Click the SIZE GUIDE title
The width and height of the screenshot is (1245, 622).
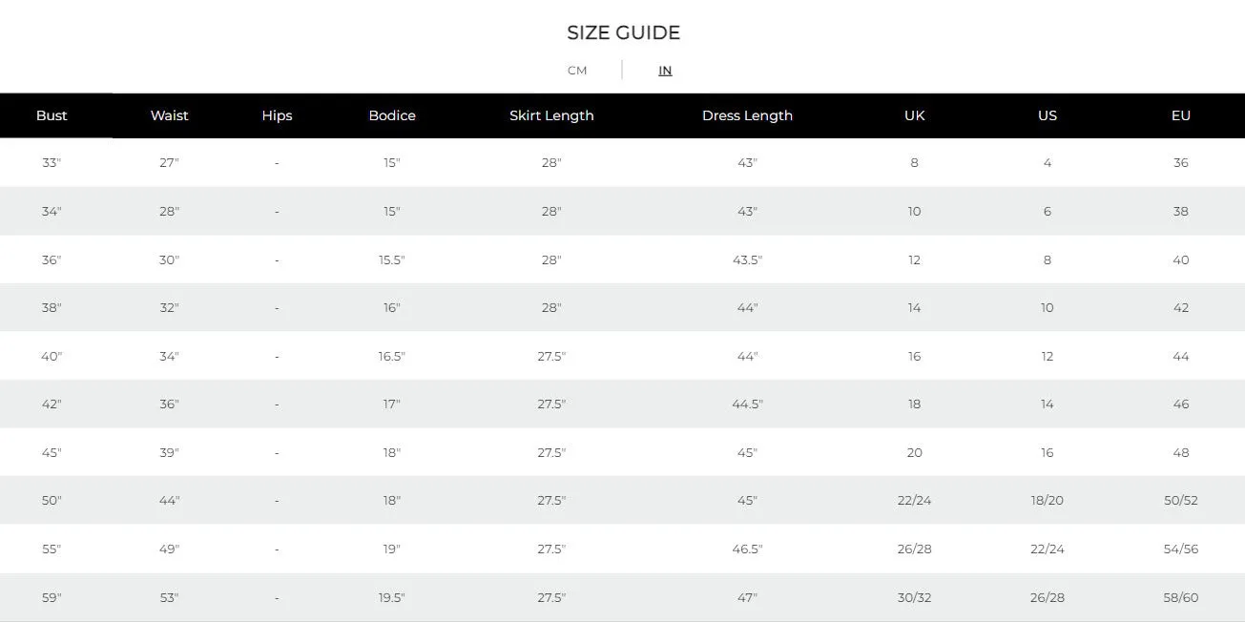coord(623,32)
